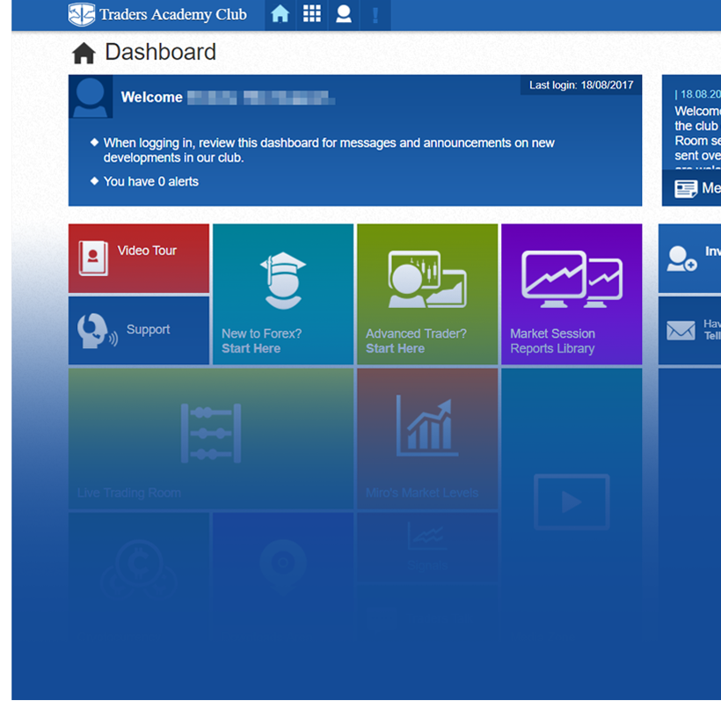Viewport: 721px width, 701px height.
Task: Click the envelope mail icon
Action: 681,331
